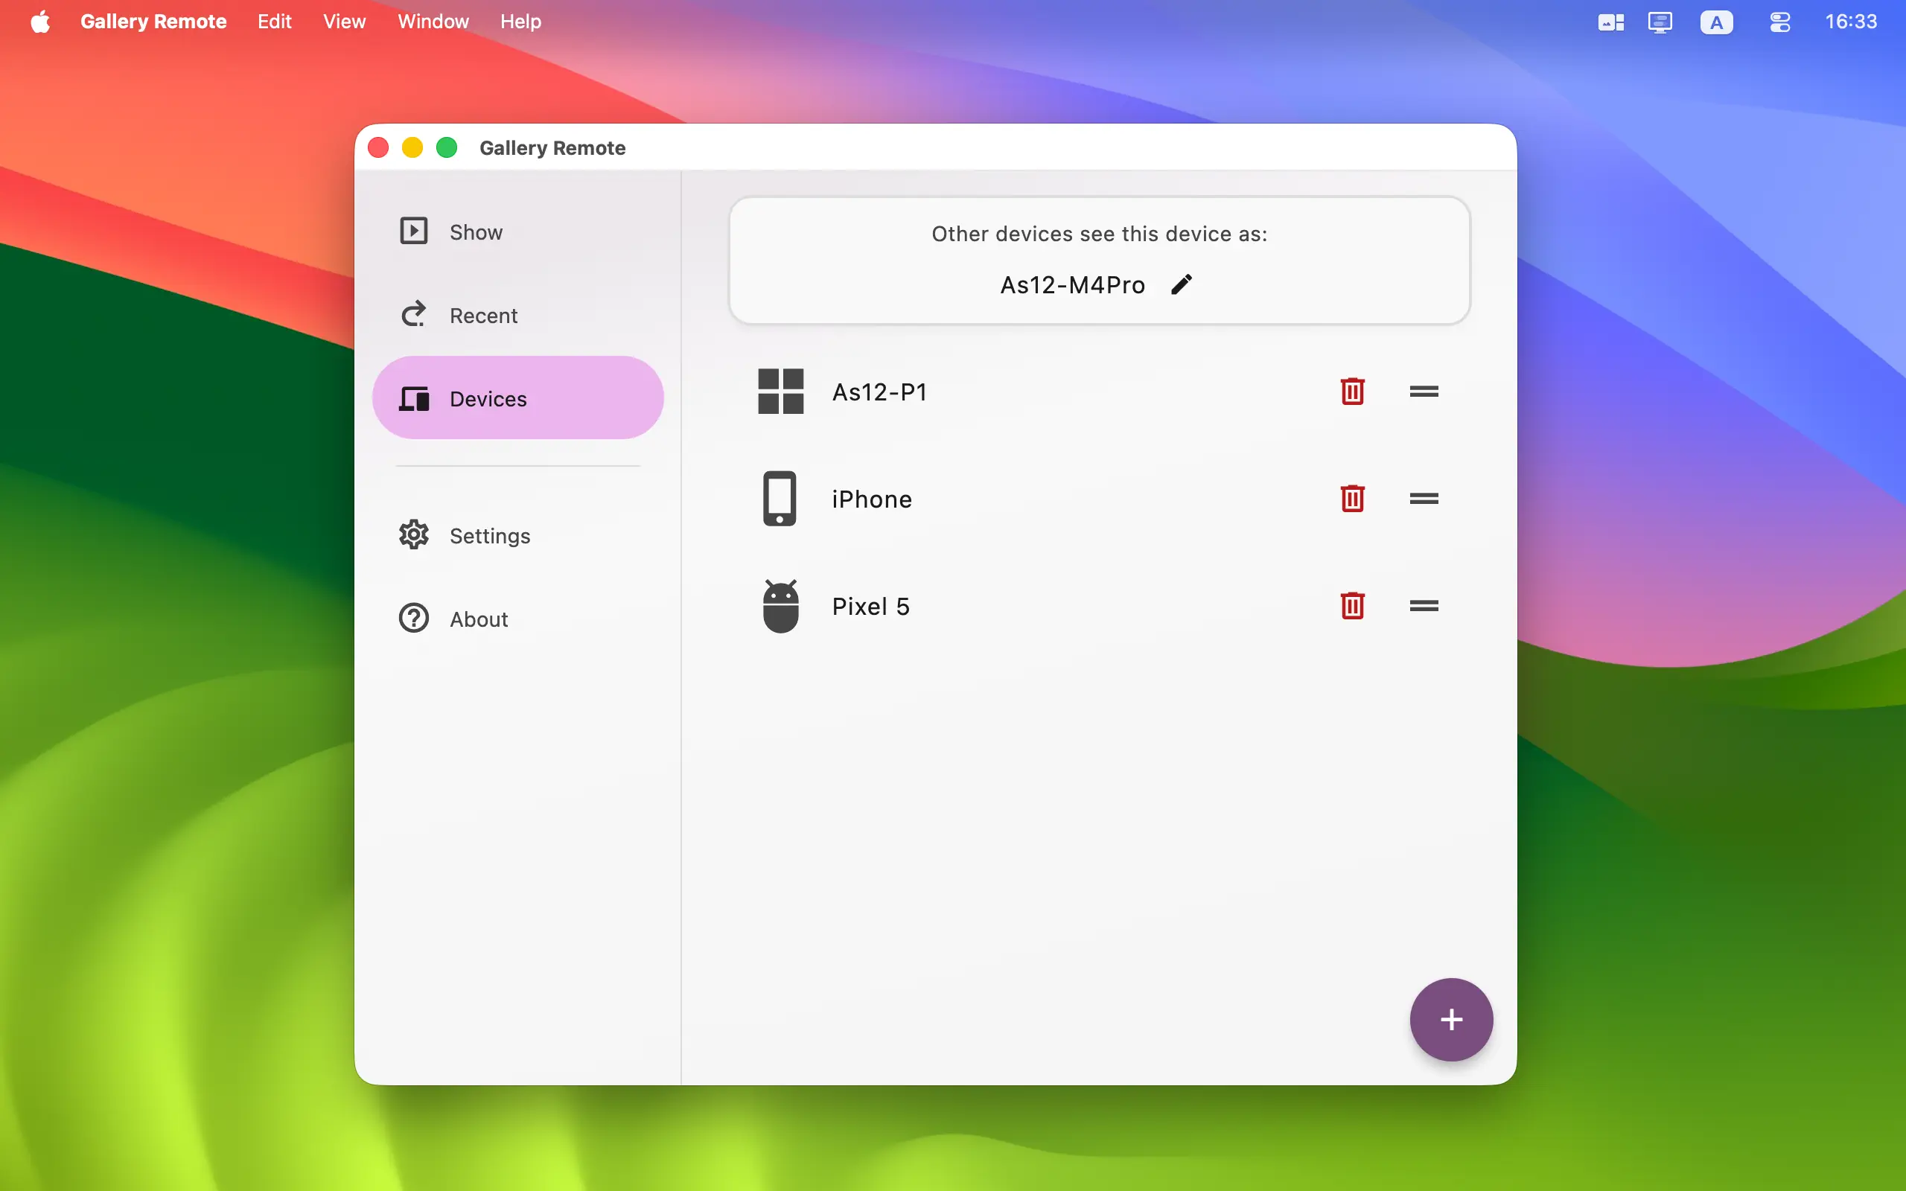This screenshot has width=1906, height=1191.
Task: Click the reorder handle for iPhone
Action: click(x=1424, y=499)
